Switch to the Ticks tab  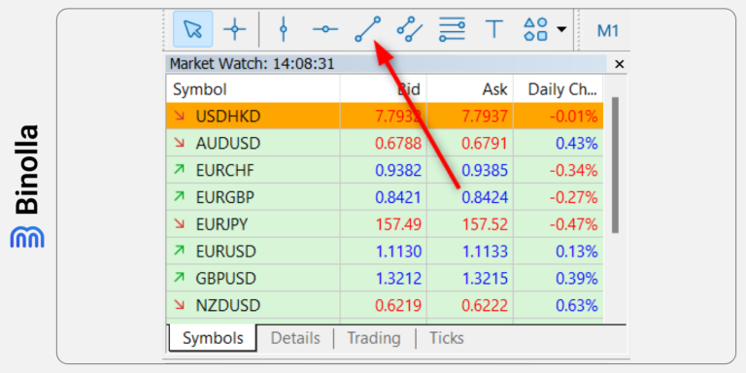coord(447,338)
